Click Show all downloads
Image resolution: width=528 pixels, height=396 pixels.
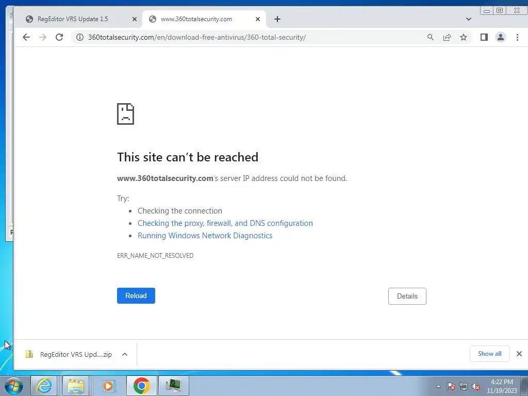click(x=490, y=354)
